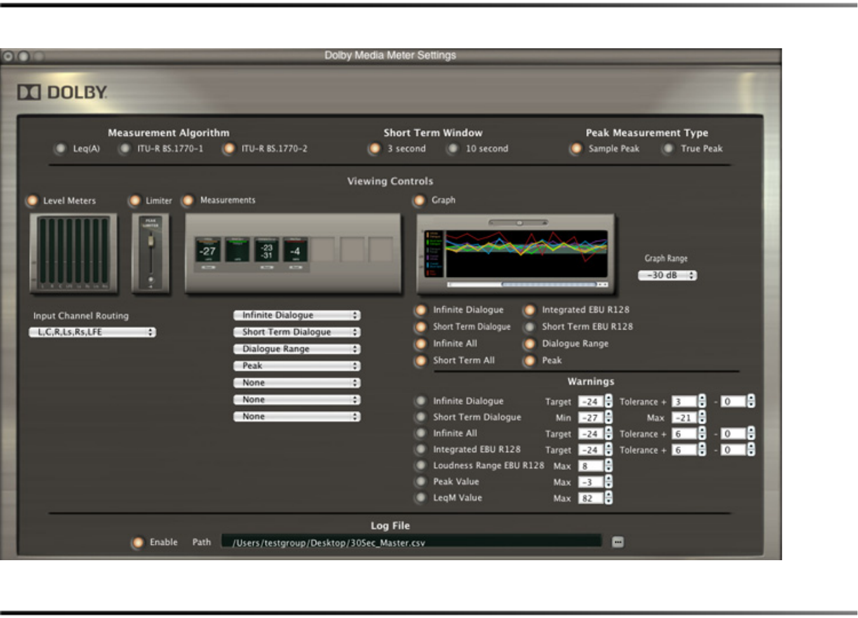Click the Level Meters preview thumbnail
This screenshot has width=858, height=618.
[x=74, y=253]
